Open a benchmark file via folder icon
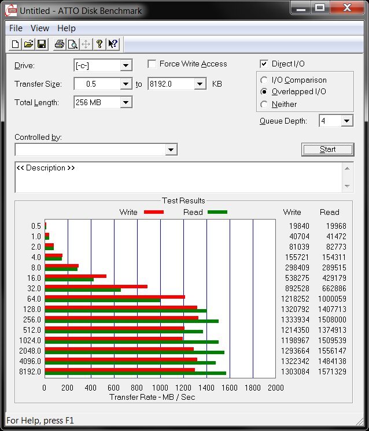 28,44
